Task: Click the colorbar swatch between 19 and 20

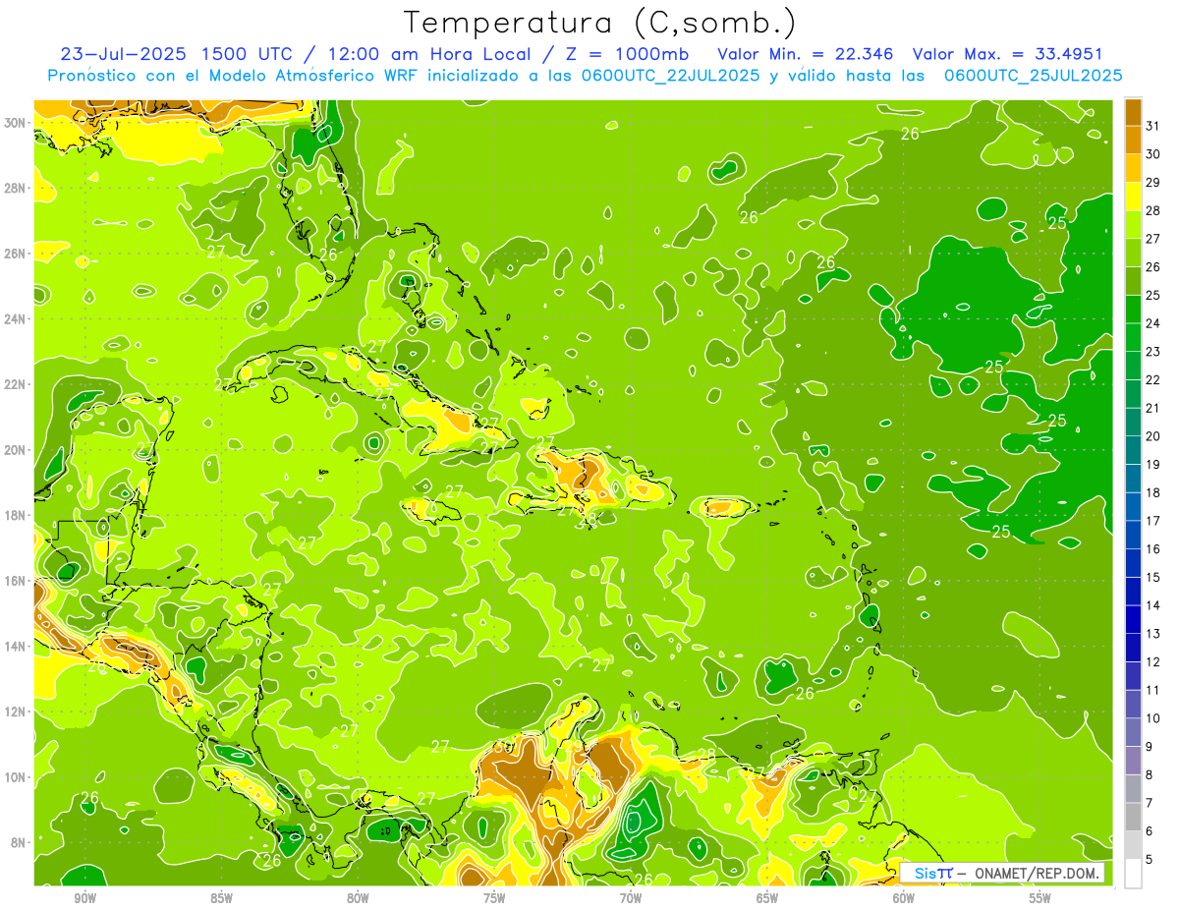Action: click(1133, 450)
